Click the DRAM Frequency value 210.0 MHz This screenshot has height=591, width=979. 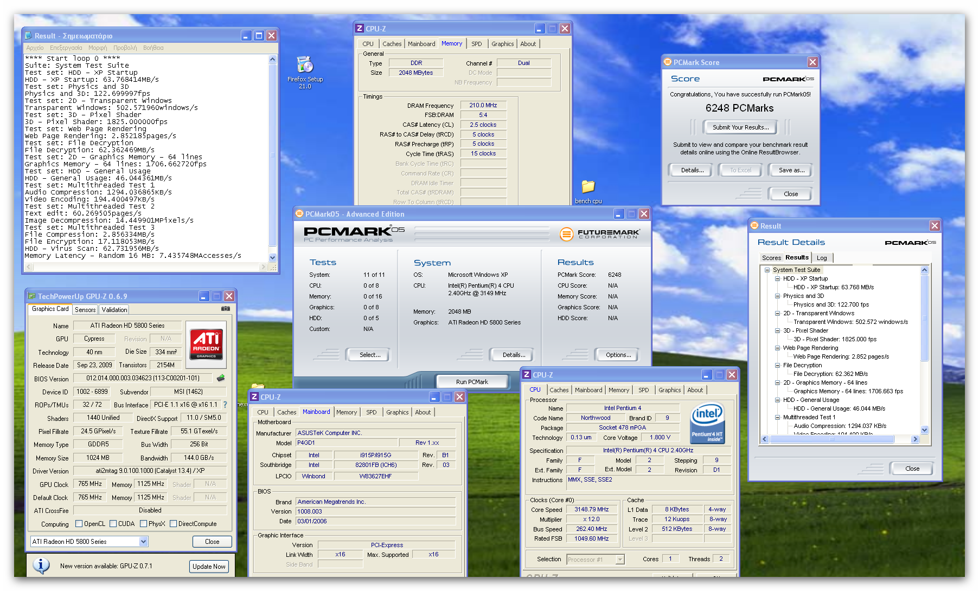pos(483,105)
